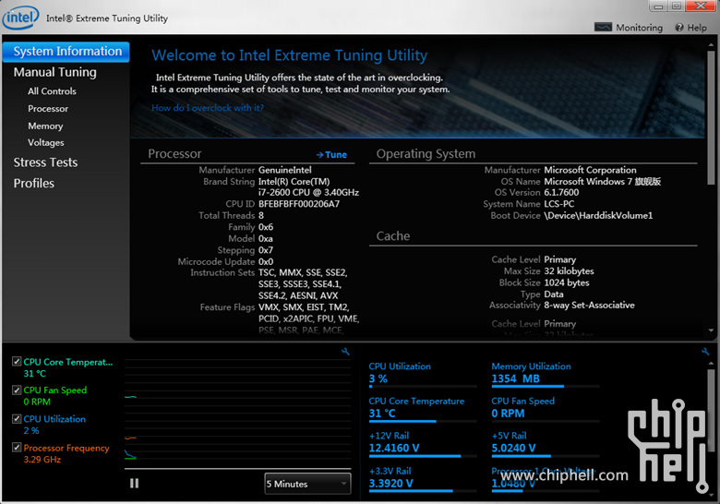Open Profiles section

[34, 184]
